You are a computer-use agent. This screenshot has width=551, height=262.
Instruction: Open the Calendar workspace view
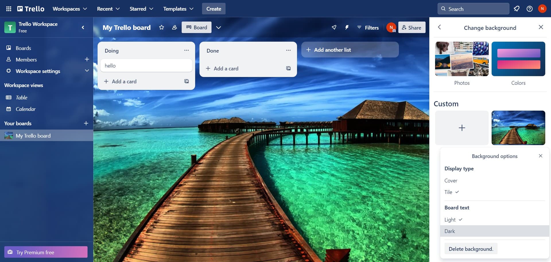click(x=26, y=109)
